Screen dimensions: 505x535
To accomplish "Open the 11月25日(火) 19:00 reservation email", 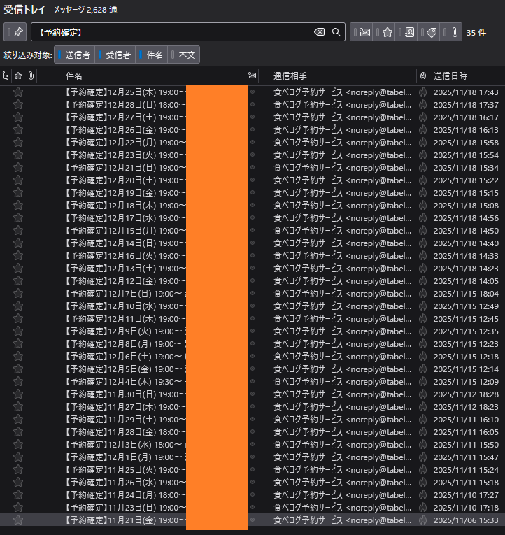I will [x=126, y=470].
